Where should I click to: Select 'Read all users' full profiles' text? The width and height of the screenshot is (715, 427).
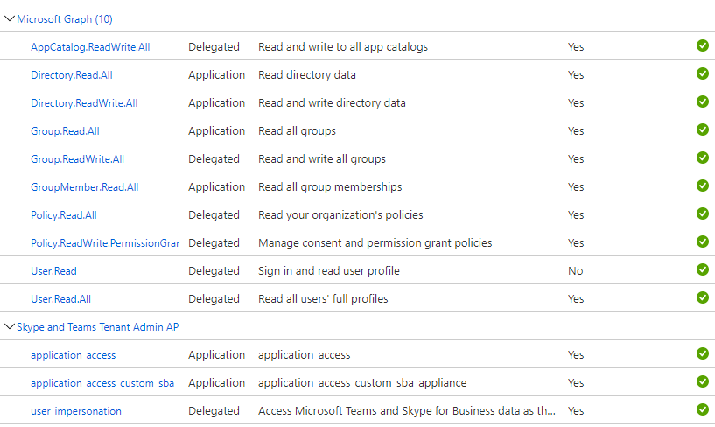click(323, 299)
